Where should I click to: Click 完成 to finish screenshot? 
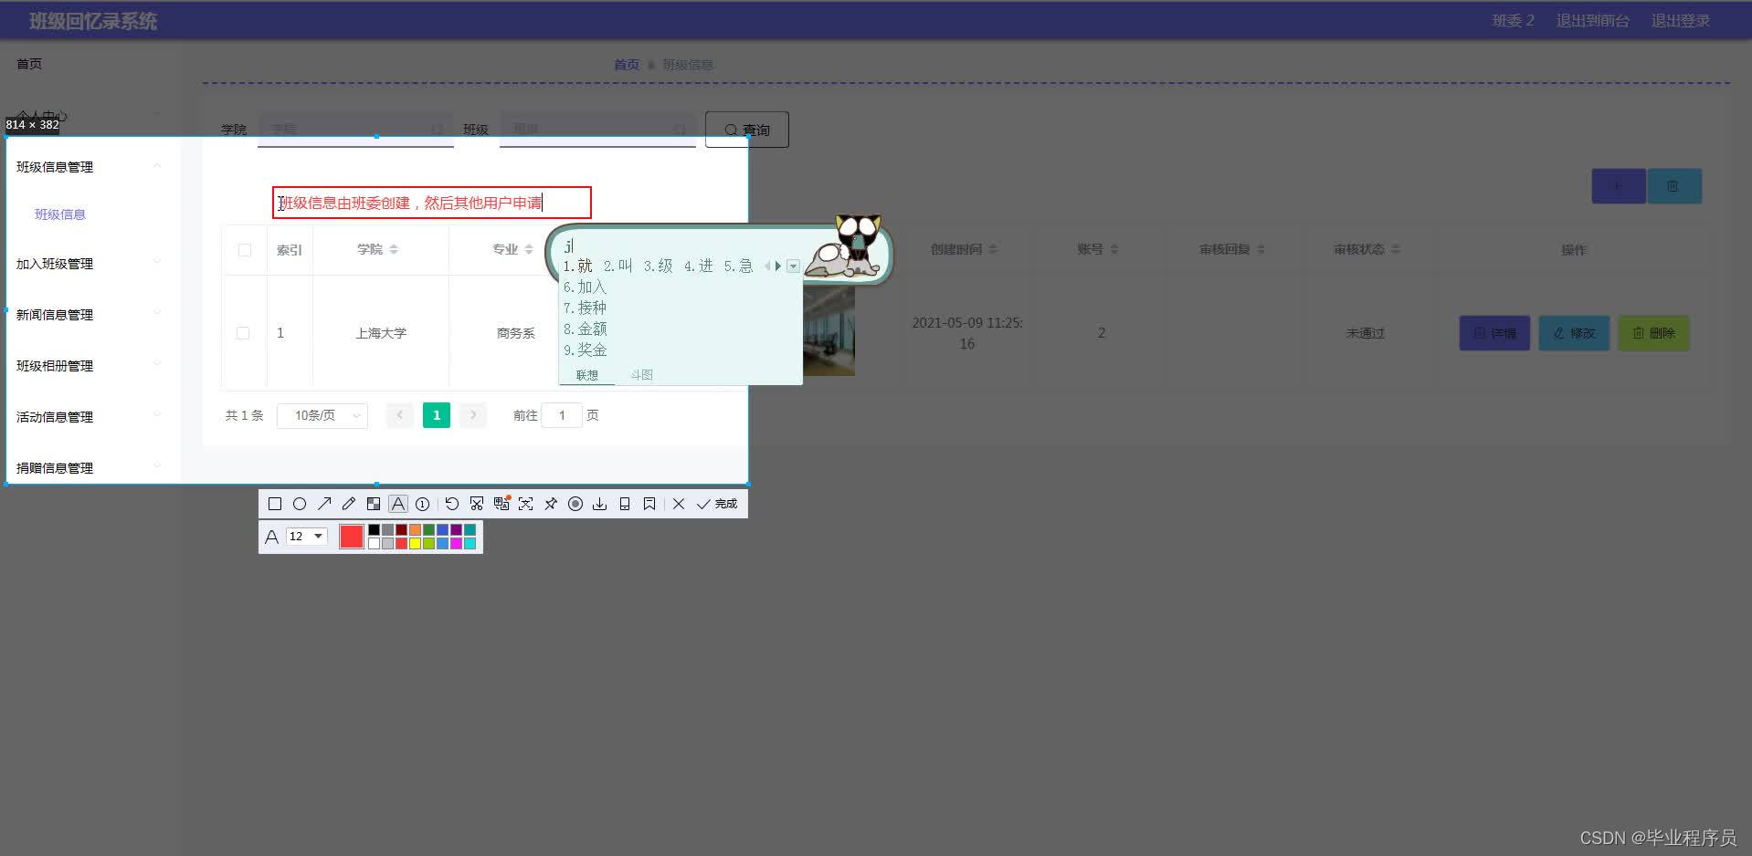tap(717, 504)
